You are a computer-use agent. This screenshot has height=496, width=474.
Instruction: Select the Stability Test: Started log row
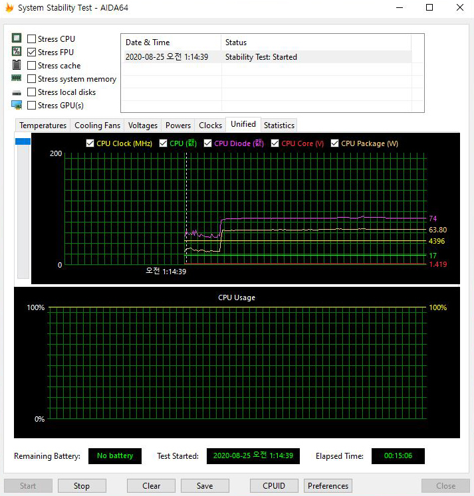pos(268,57)
